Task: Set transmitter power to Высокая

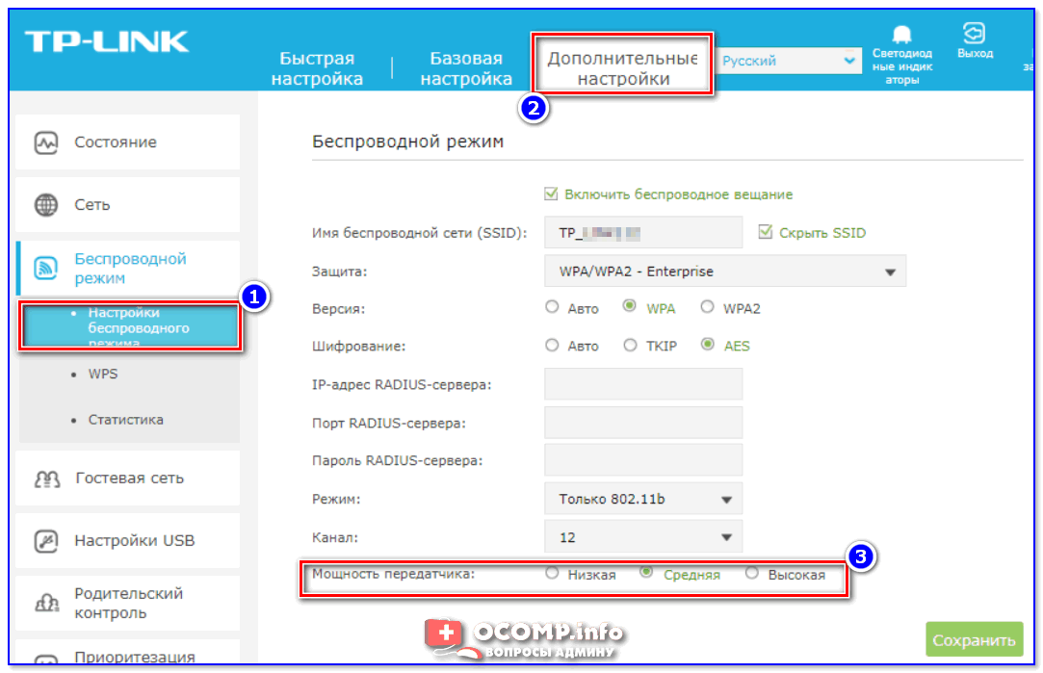Action: click(x=751, y=574)
